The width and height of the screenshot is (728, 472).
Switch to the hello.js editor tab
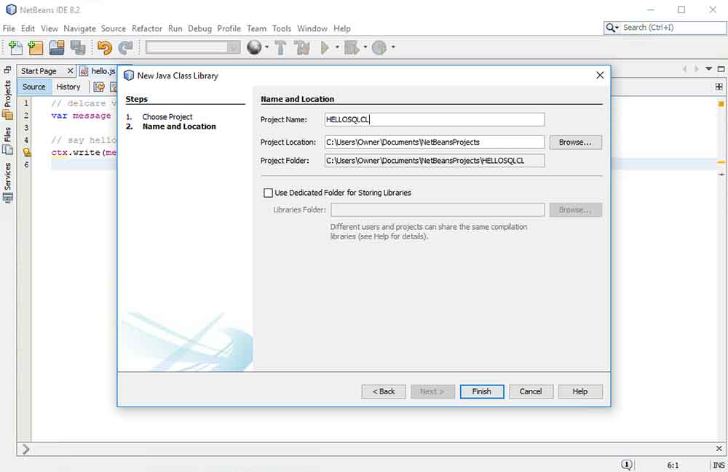pos(103,71)
